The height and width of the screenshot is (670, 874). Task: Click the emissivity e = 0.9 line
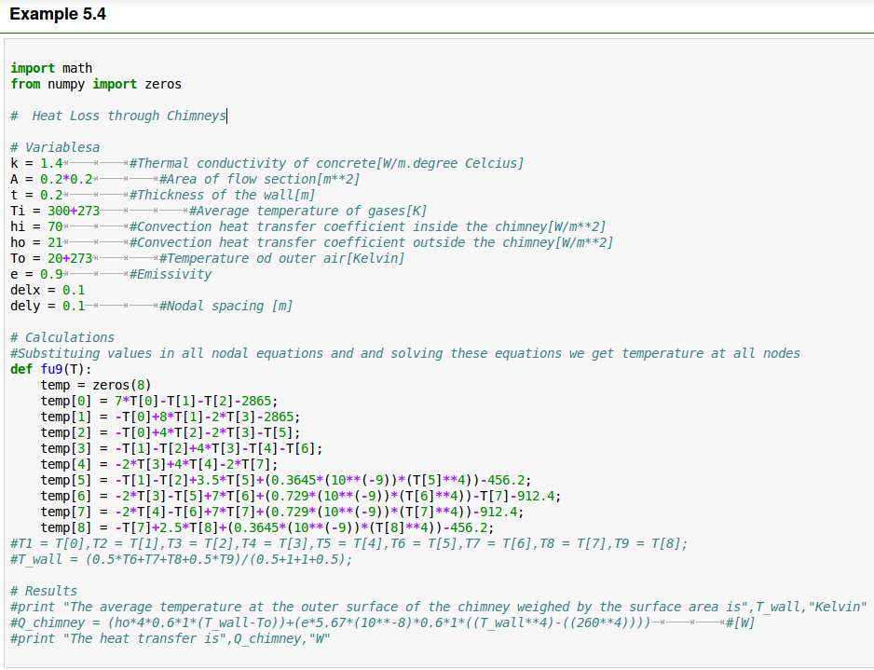pos(111,274)
